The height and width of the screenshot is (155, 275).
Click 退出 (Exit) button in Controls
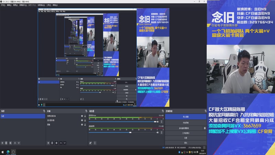coord(186,143)
